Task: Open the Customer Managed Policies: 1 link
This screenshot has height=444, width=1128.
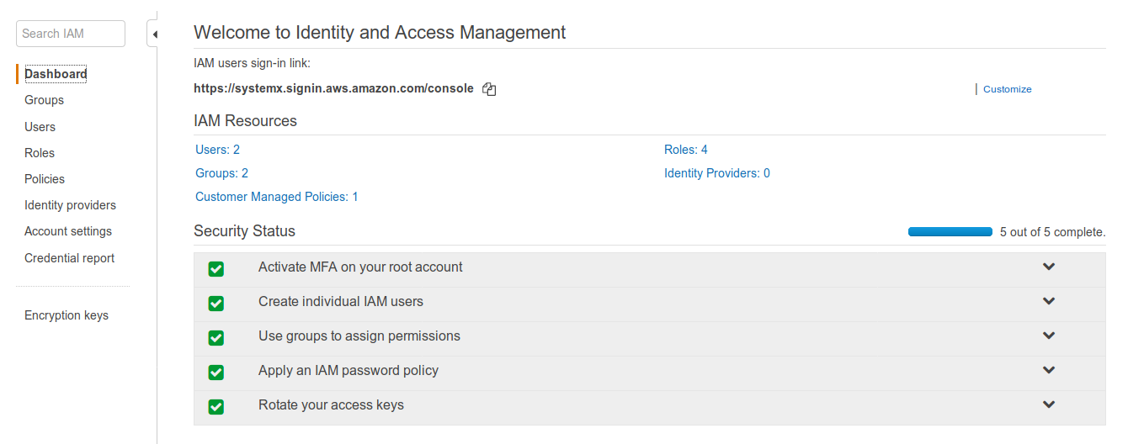Action: 277,197
